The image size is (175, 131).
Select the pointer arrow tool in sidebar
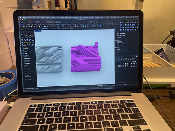click(x=22, y=35)
